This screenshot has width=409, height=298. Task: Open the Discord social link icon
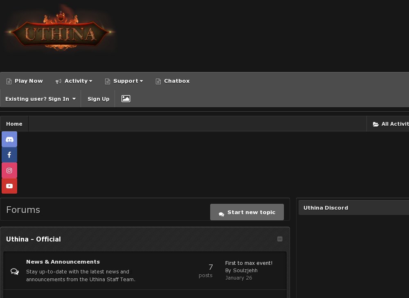pos(9,139)
